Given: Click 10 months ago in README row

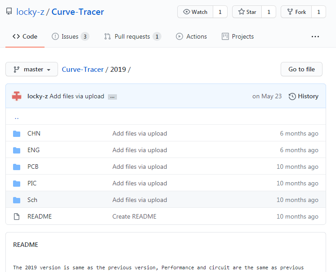Looking at the screenshot, I should (297, 216).
